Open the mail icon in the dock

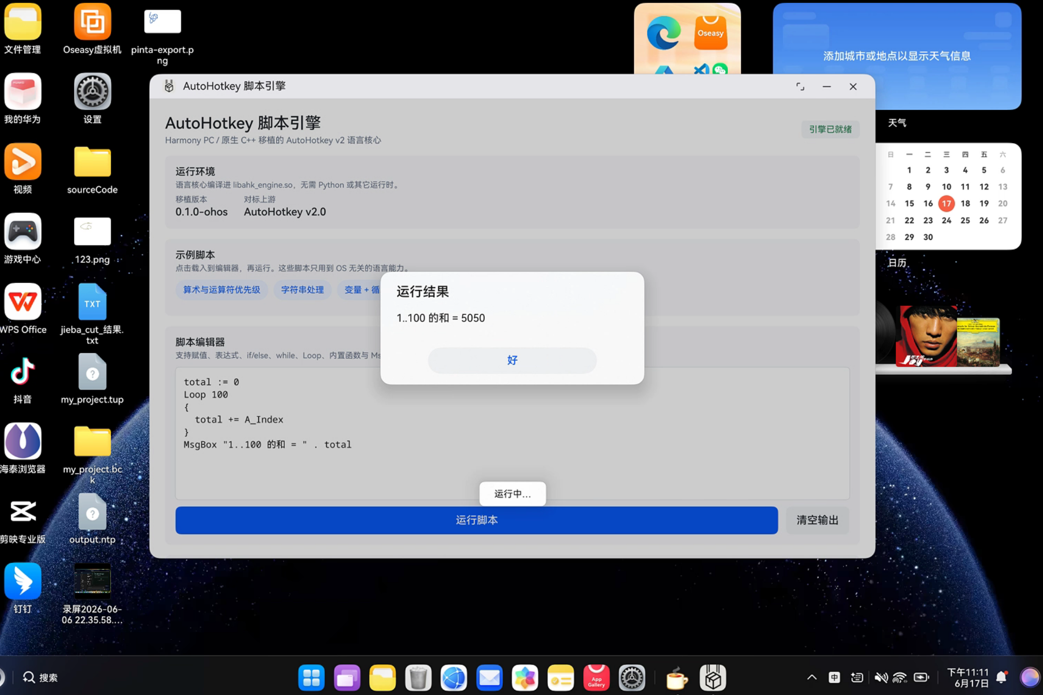tap(489, 678)
